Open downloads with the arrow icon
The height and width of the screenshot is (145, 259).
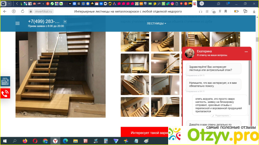coord(254,12)
